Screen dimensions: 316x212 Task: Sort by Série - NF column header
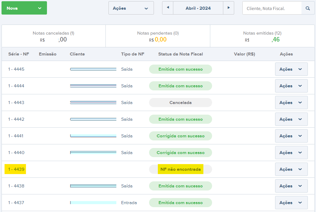(x=18, y=54)
